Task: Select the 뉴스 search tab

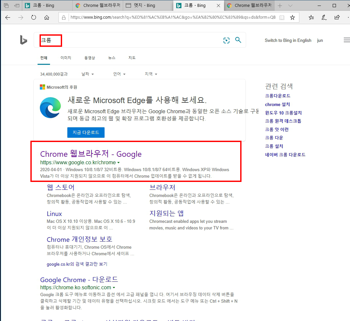Action: pyautogui.click(x=112, y=58)
